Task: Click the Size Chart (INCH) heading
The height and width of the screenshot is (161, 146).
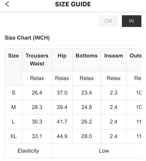Action: pos(27,38)
